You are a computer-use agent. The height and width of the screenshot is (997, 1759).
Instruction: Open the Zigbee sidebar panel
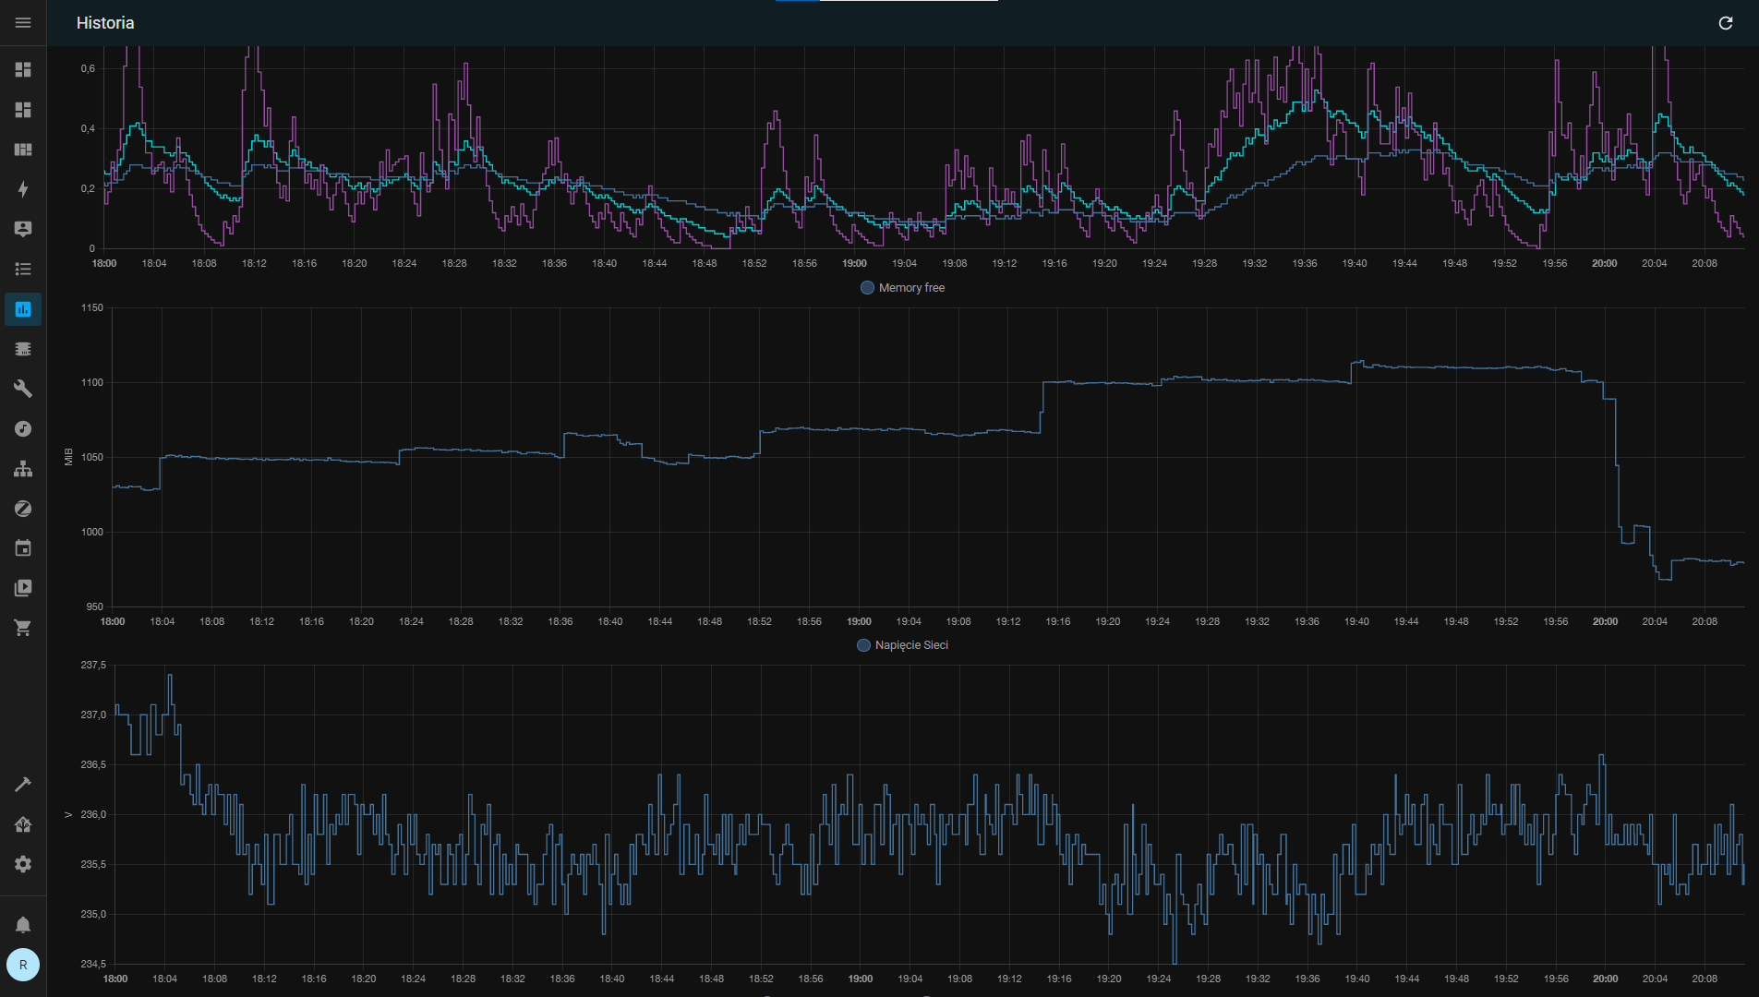[23, 509]
